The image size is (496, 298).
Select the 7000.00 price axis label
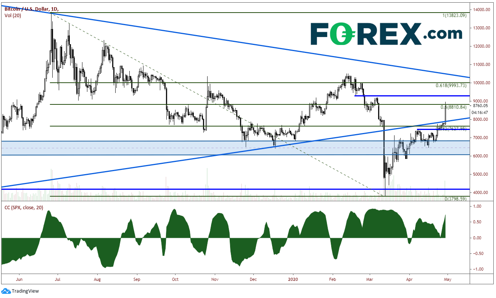pyautogui.click(x=481, y=138)
